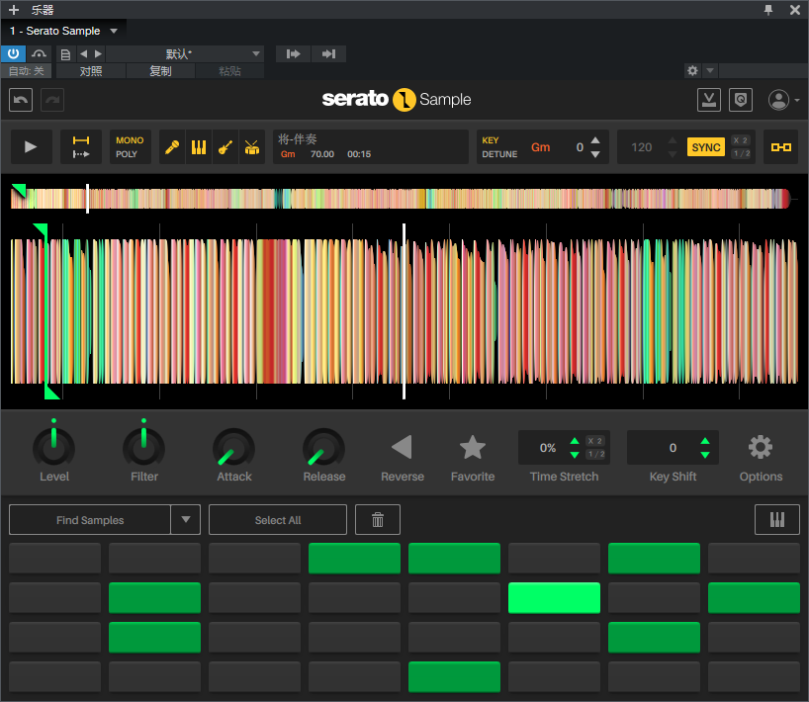The image size is (809, 702).
Task: Select the vocals stem microphone icon
Action: coord(172,147)
